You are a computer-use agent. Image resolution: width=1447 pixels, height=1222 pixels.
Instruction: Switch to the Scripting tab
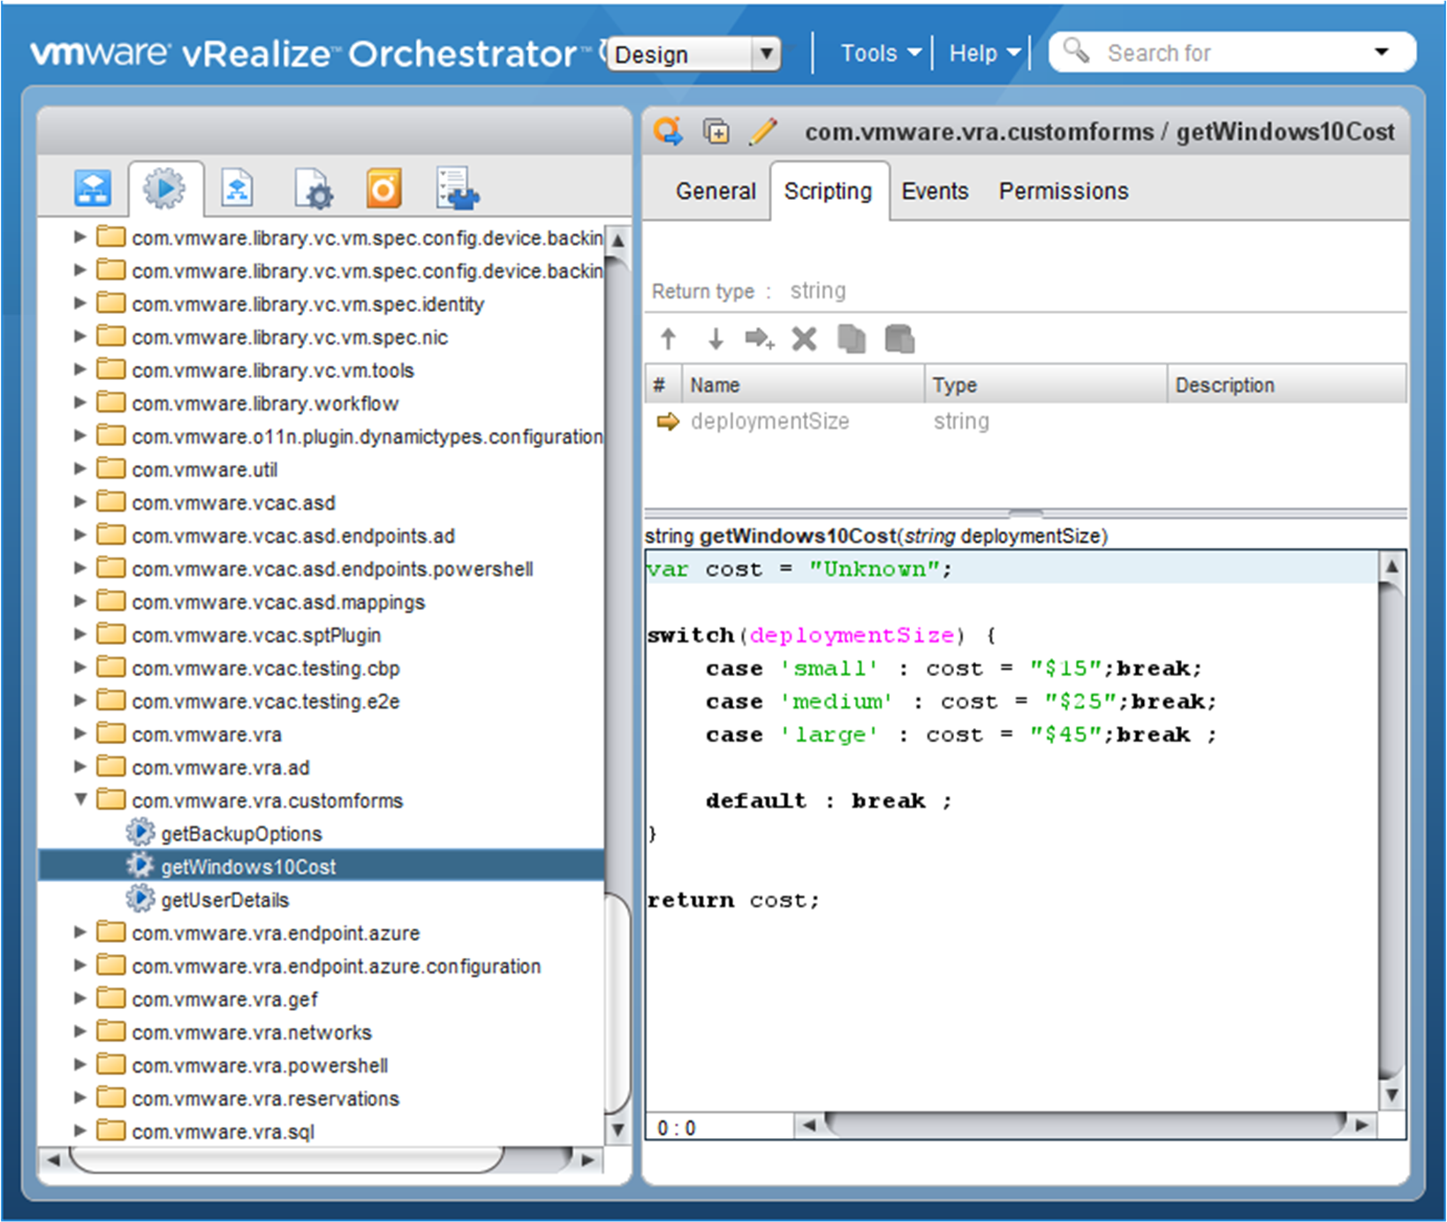click(828, 191)
